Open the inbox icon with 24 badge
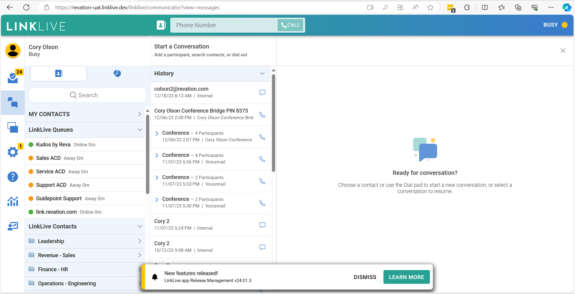The height and width of the screenshot is (294, 575). click(13, 78)
